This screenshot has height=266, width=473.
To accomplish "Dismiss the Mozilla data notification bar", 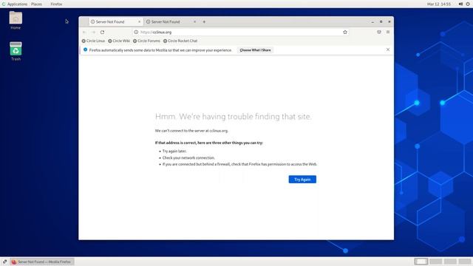I will (388, 50).
